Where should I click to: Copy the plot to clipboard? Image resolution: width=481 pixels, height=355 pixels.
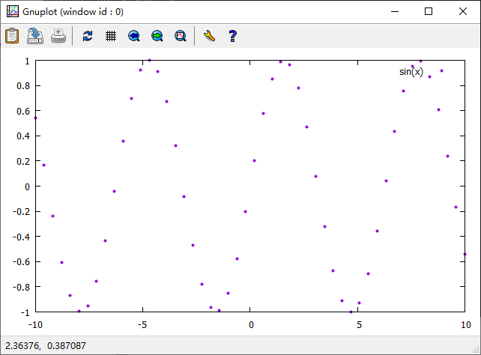[12, 36]
